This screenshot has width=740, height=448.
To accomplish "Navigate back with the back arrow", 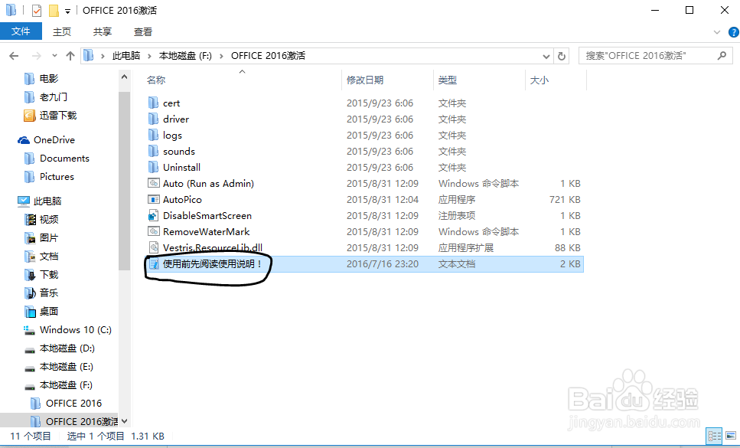I will [x=14, y=55].
